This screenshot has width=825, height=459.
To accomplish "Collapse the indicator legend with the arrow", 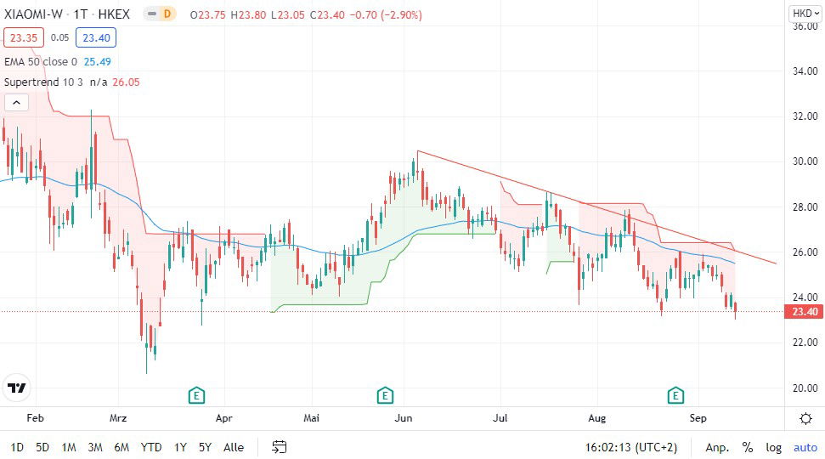I will [17, 103].
